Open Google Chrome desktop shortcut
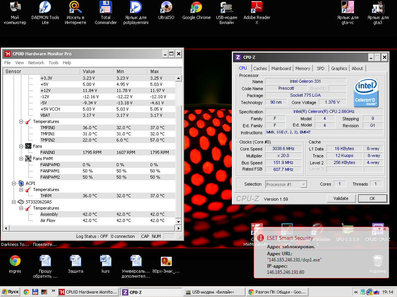This screenshot has width=397, height=297. (x=196, y=8)
